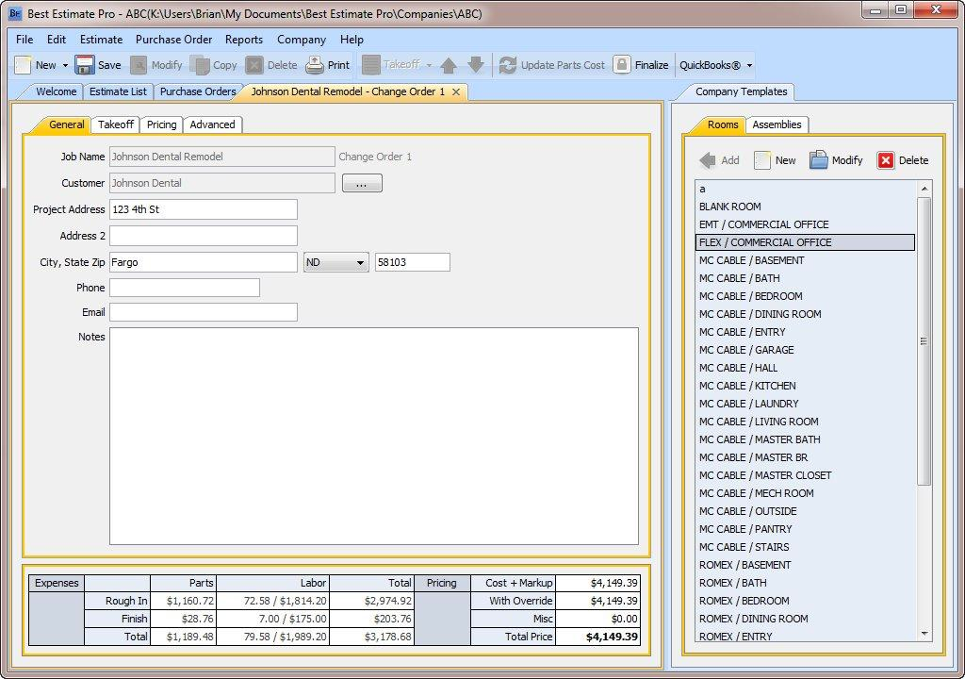Click inside the Phone input field
This screenshot has width=965, height=679.
[x=184, y=287]
